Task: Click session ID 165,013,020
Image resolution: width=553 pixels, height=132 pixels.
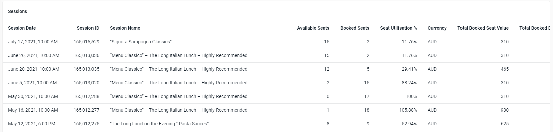Action: click(86, 83)
